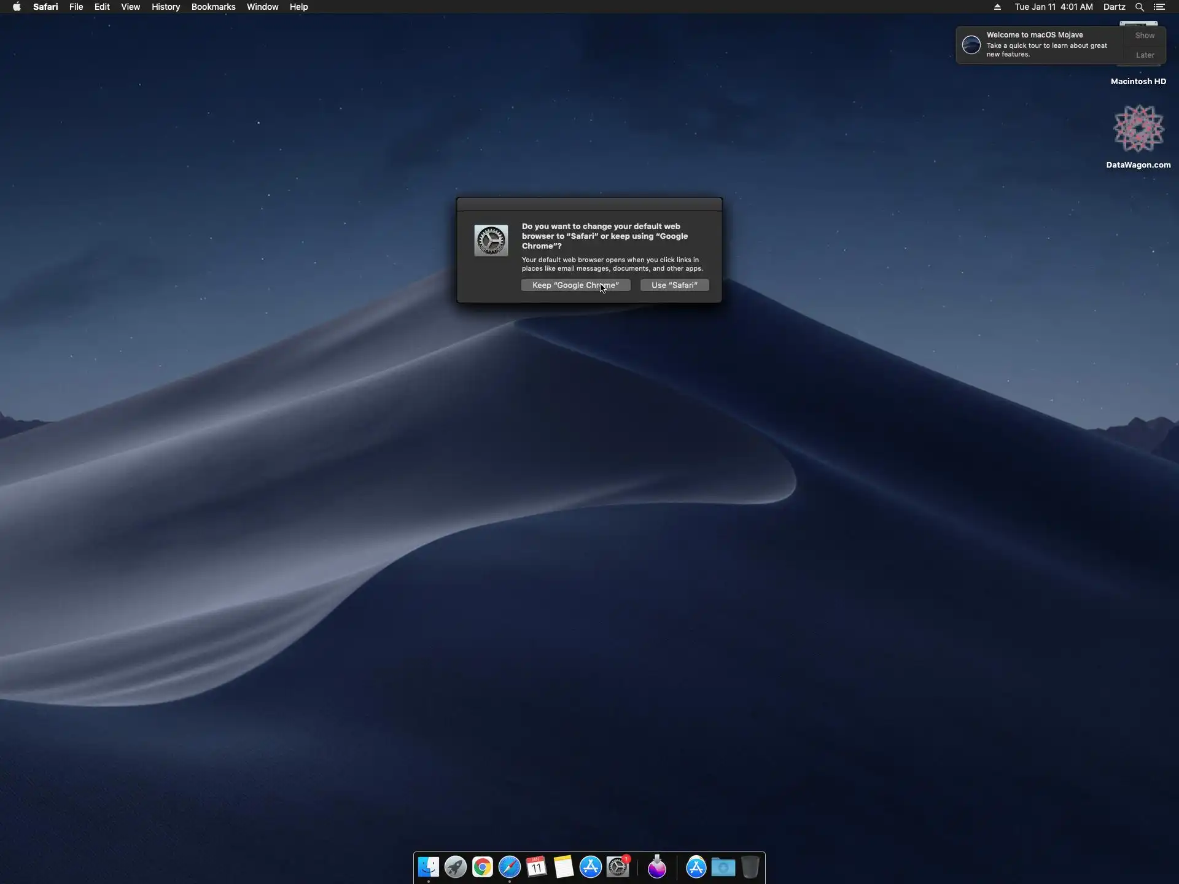Open the History menu
1179x884 pixels.
click(x=166, y=7)
